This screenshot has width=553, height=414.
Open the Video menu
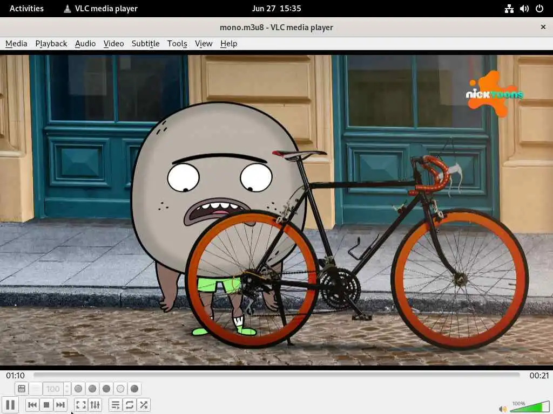[x=113, y=44]
